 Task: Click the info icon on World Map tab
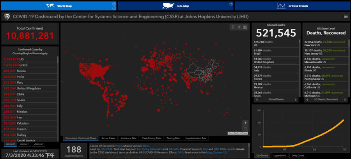[114, 8]
